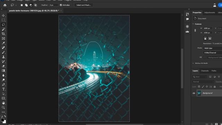Image resolution: width=222 pixels, height=125 pixels.
Task: Choose Add to selection mode
Action: 26,5
